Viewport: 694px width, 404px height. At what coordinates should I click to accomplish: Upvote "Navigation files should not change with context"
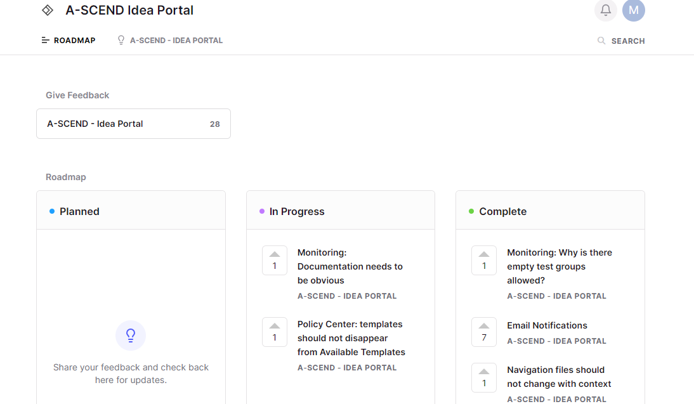click(x=483, y=377)
